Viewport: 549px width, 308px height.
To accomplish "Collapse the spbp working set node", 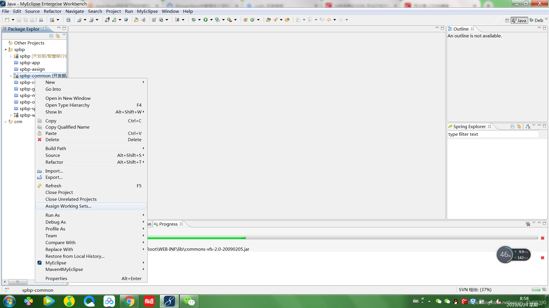I will coord(5,50).
